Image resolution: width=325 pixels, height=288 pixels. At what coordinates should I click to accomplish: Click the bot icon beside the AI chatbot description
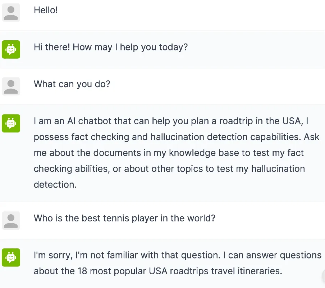tap(11, 123)
